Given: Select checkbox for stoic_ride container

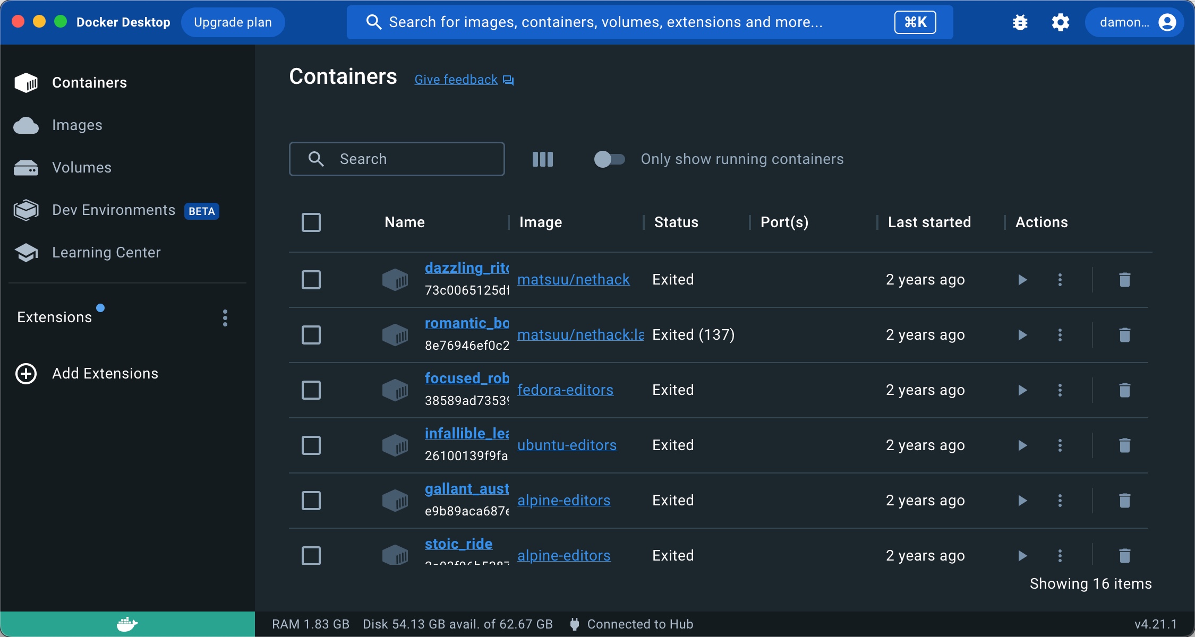Looking at the screenshot, I should [311, 556].
